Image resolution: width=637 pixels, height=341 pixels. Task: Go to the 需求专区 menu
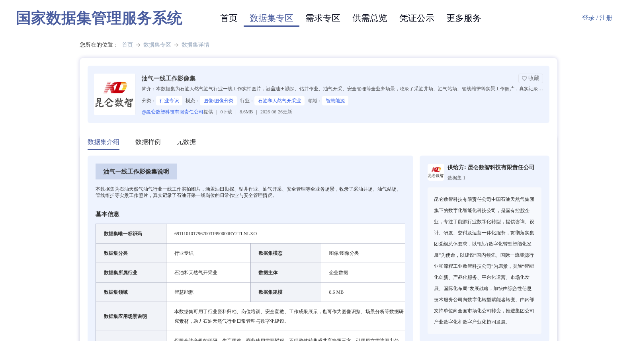click(x=322, y=18)
